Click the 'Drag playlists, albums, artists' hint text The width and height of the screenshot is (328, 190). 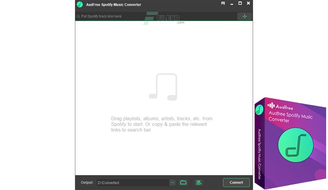(x=162, y=124)
